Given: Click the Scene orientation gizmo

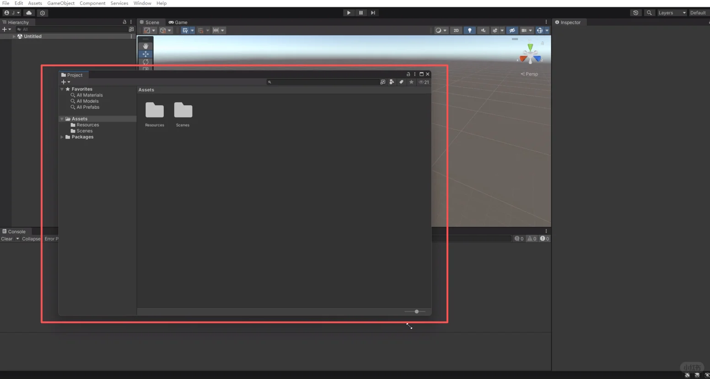Looking at the screenshot, I should (x=530, y=54).
